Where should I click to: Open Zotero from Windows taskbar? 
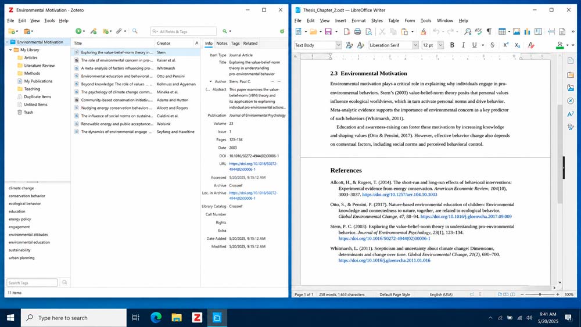coord(197,317)
